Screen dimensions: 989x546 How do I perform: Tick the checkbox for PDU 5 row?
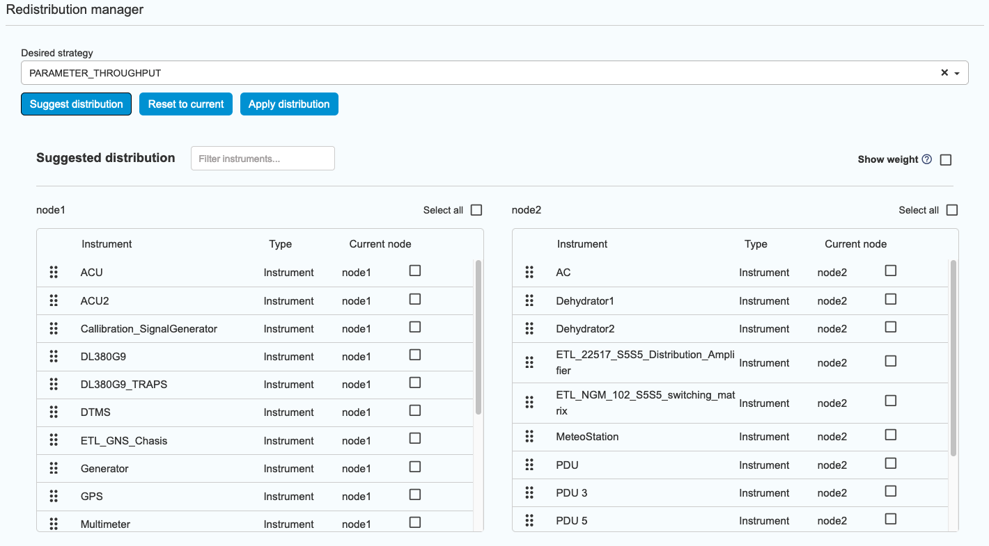coord(891,519)
